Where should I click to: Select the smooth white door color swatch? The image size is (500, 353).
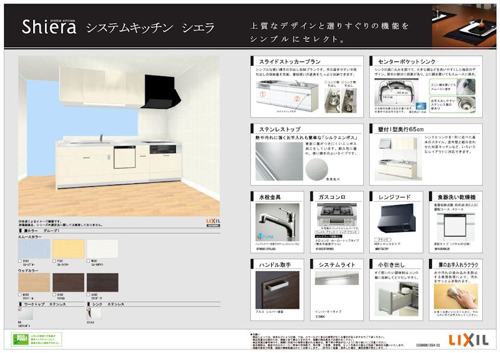pyautogui.click(x=102, y=249)
